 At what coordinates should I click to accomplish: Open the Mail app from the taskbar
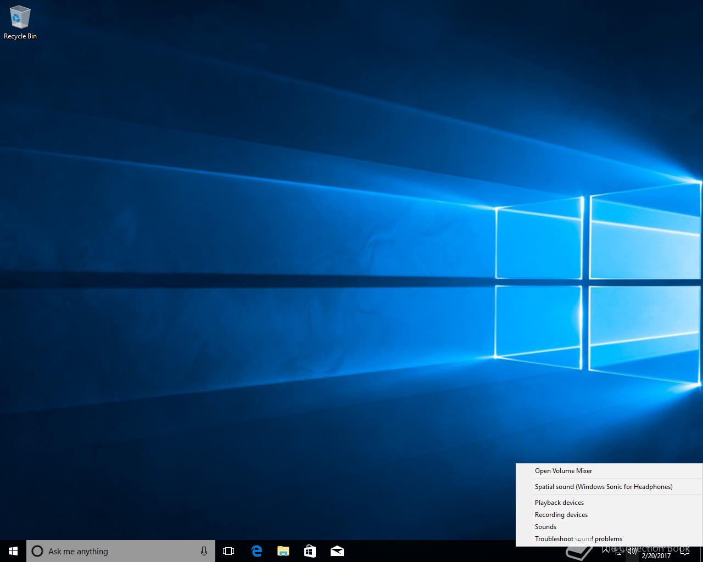(x=337, y=551)
